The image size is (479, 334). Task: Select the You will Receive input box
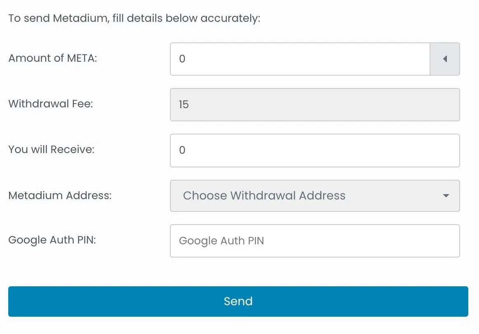tap(314, 151)
